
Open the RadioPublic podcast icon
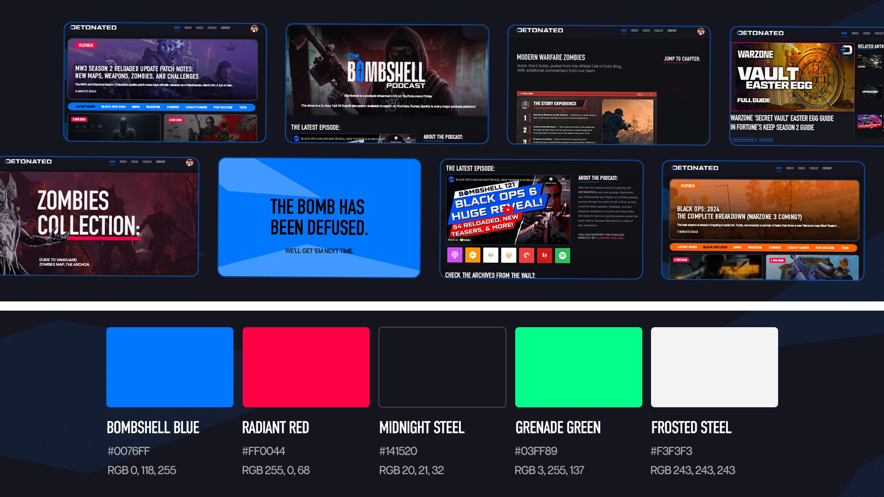[x=545, y=255]
